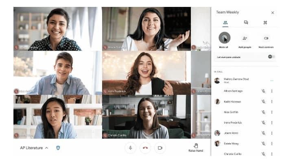Viewport: 293px width, 163px height.
Task: Click Allison Santiago's name in participant list
Action: point(233,91)
